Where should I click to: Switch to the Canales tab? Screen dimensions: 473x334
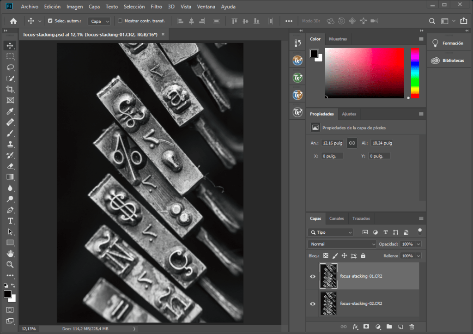point(336,219)
